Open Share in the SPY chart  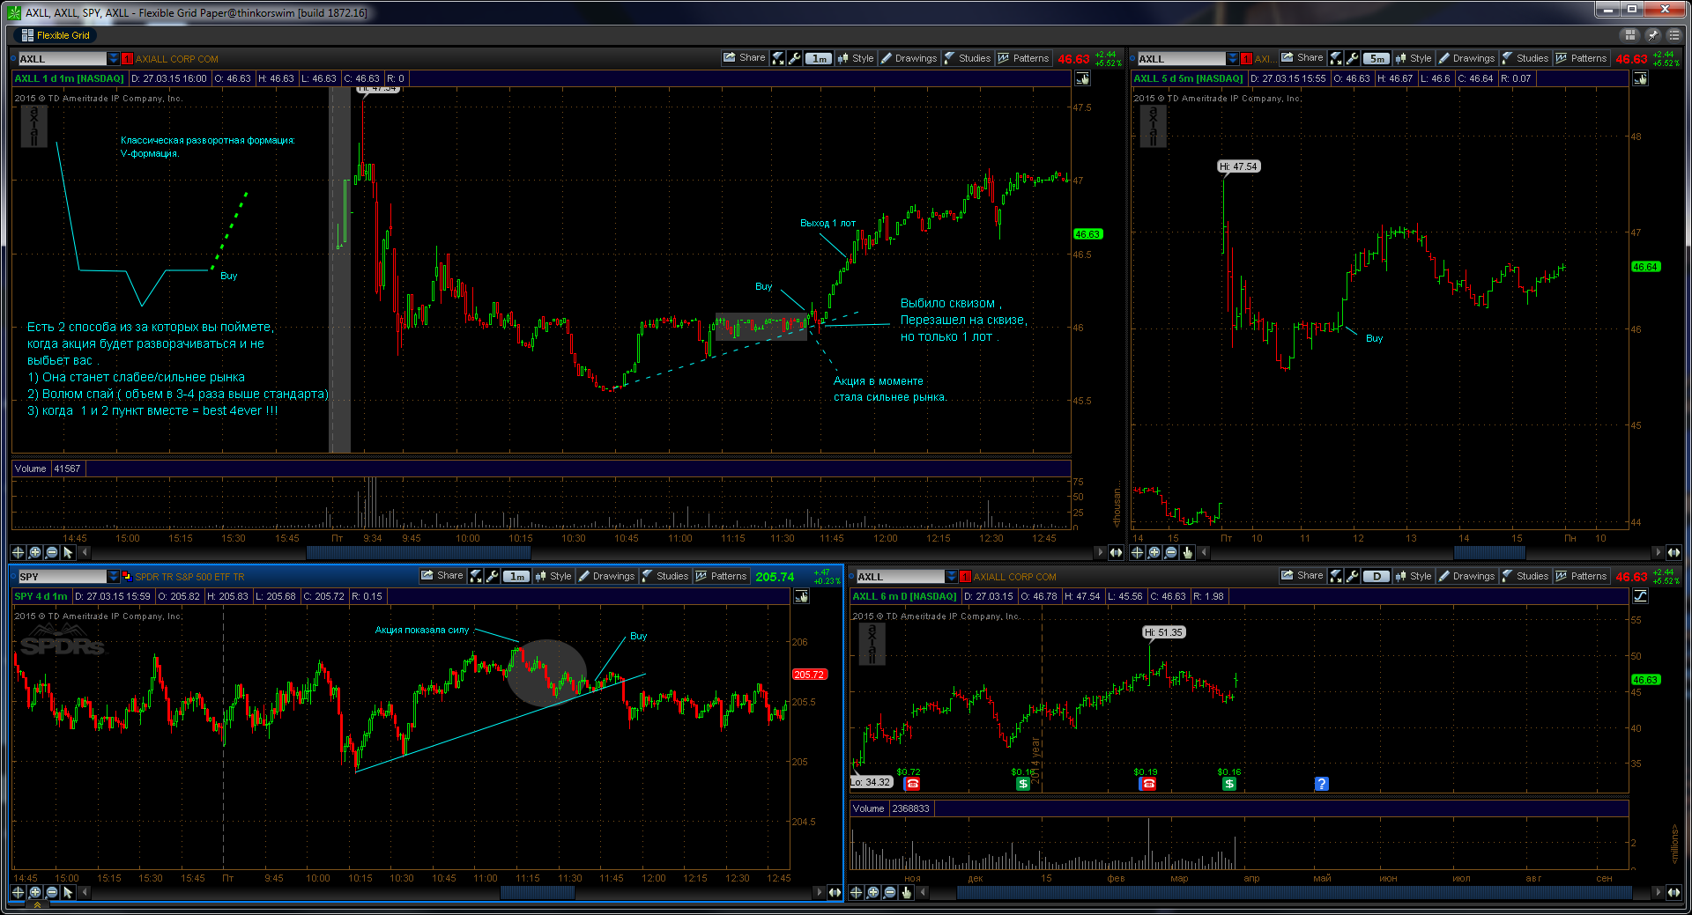pyautogui.click(x=442, y=576)
